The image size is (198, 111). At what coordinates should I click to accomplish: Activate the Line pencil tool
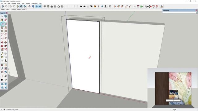click(2, 24)
